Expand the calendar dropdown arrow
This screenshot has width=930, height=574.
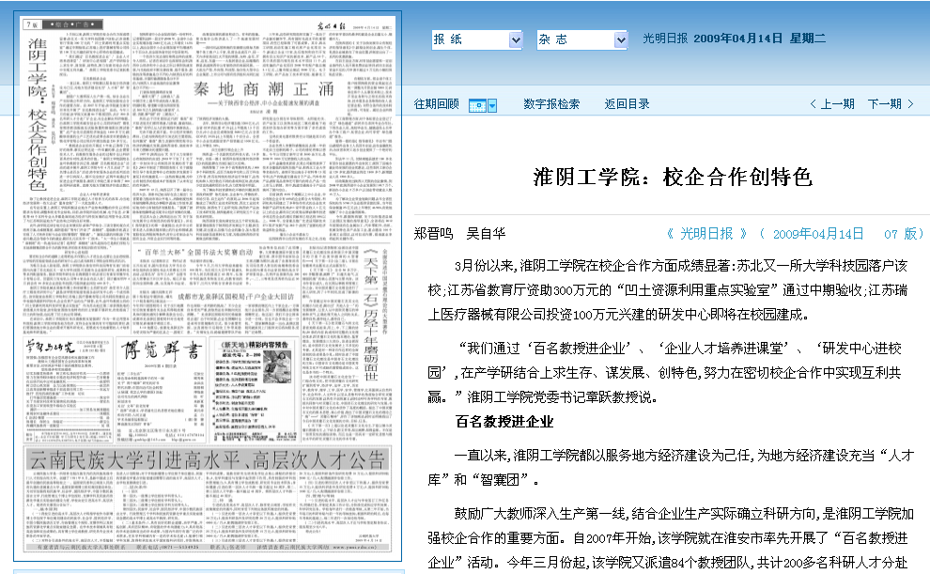coord(491,104)
